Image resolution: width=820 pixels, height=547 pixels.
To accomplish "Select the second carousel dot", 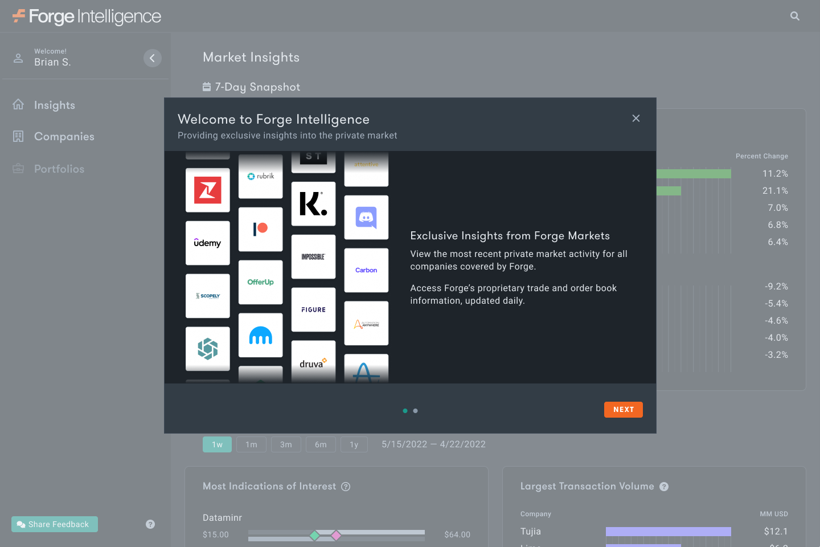I will (415, 410).
